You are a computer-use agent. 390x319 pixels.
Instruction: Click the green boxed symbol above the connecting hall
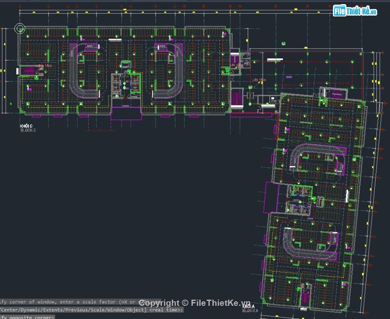283,44
